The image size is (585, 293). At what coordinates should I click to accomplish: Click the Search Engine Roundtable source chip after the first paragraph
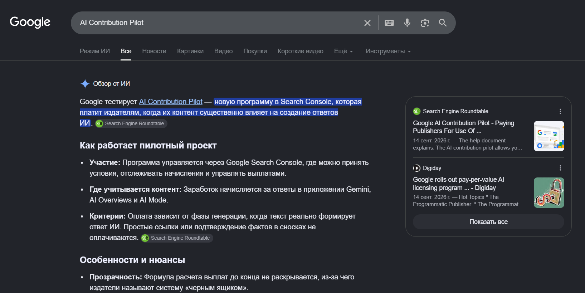tap(131, 123)
